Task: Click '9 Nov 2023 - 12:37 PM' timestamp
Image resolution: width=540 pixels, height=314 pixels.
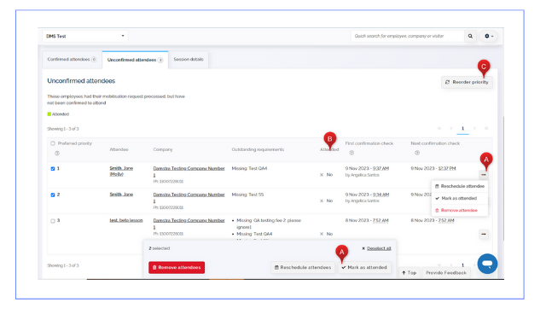Action: tap(433, 168)
